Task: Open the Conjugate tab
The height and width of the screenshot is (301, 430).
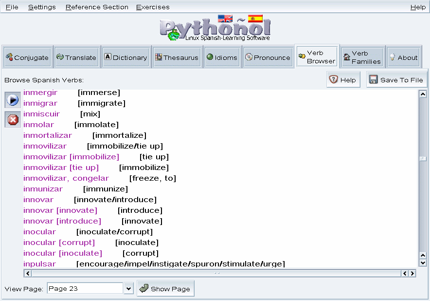Action: coord(27,57)
